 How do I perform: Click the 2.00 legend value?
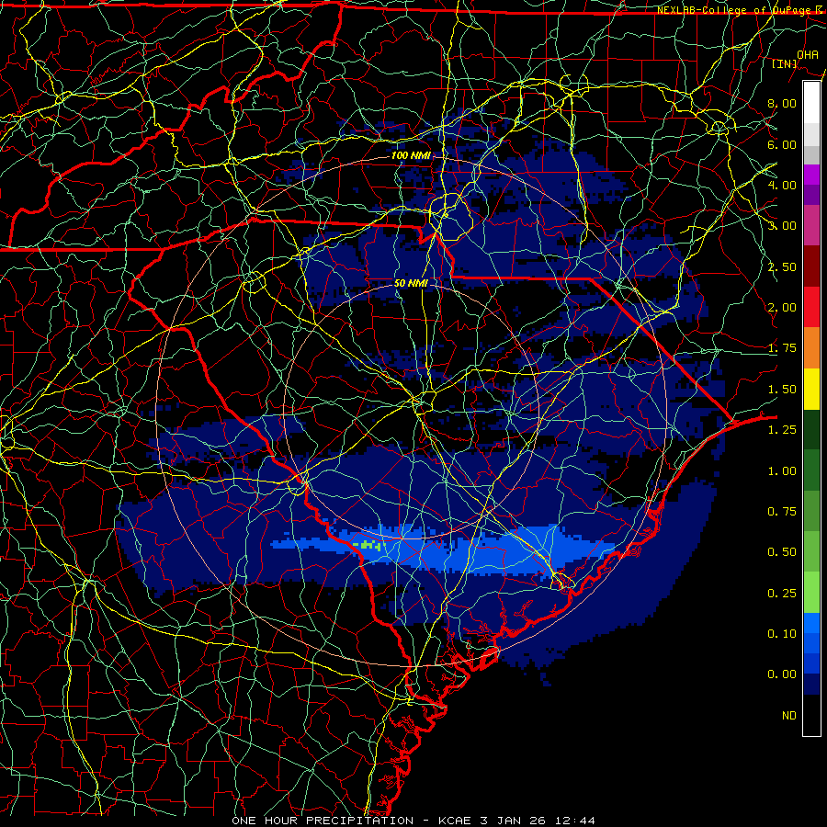pyautogui.click(x=782, y=308)
